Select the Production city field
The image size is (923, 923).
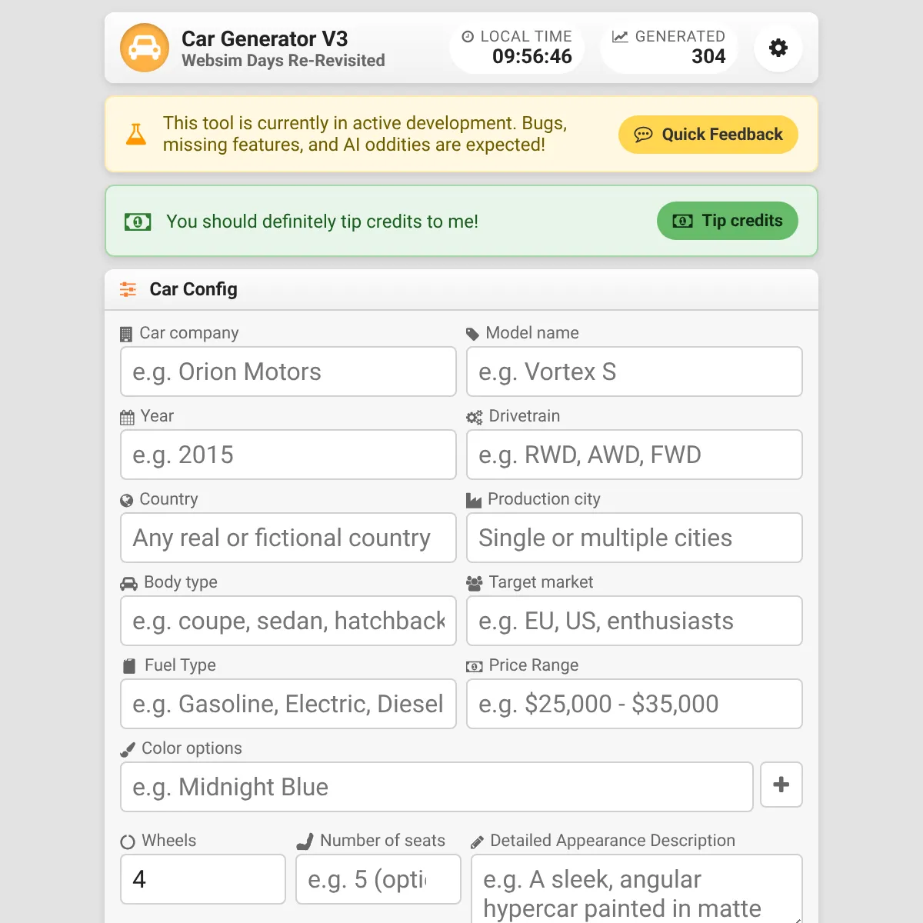pos(635,538)
